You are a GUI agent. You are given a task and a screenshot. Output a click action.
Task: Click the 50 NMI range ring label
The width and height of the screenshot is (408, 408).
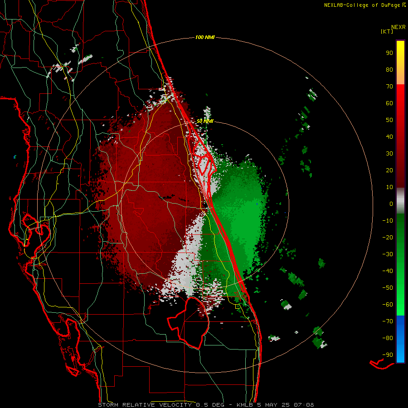[205, 121]
